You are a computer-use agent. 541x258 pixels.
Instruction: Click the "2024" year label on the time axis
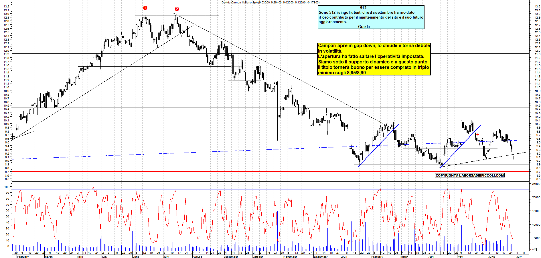pyautogui.click(x=343, y=257)
